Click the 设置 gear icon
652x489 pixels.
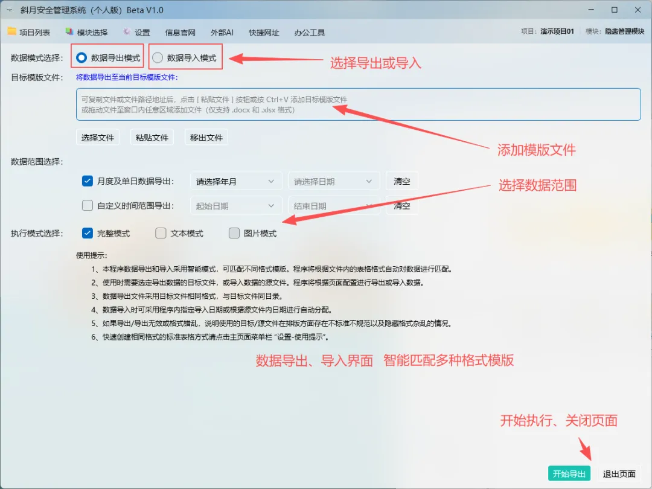pyautogui.click(x=127, y=31)
